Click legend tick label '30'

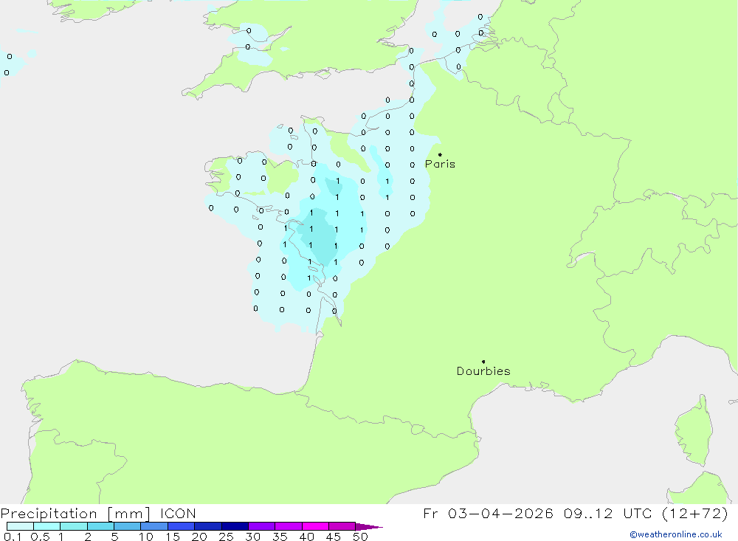252,537
